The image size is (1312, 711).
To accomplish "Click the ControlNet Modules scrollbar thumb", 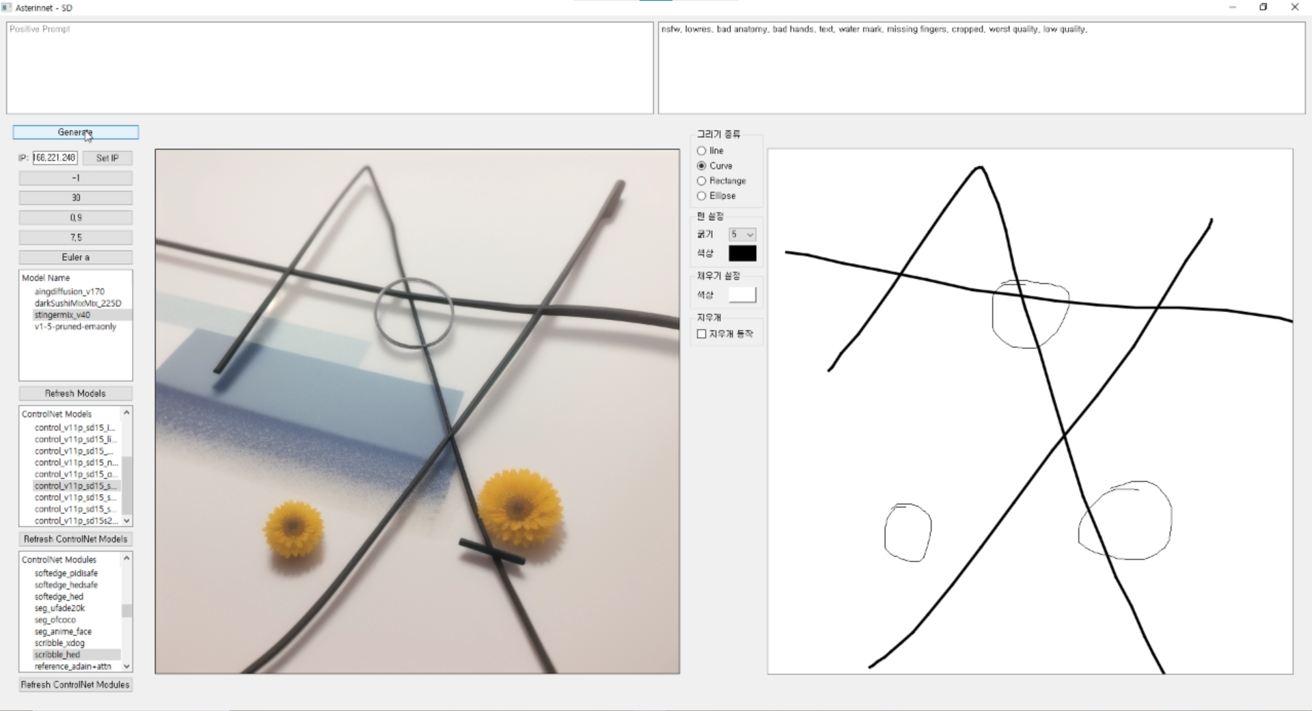I will pos(126,611).
